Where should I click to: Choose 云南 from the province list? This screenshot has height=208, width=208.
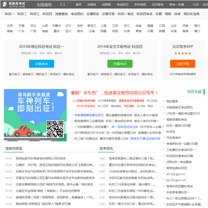click(x=92, y=31)
